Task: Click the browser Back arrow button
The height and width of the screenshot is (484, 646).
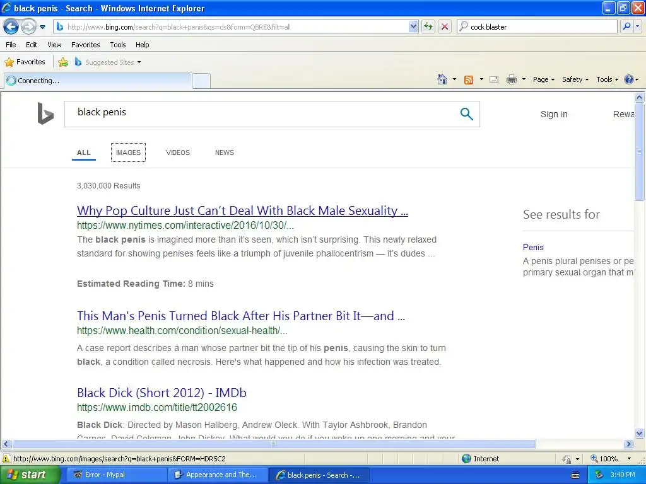Action: click(11, 26)
